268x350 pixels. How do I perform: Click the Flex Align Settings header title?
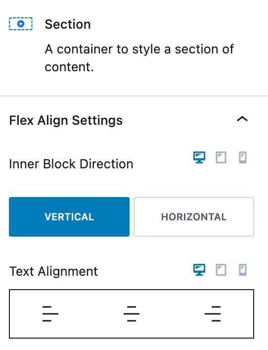click(x=66, y=120)
